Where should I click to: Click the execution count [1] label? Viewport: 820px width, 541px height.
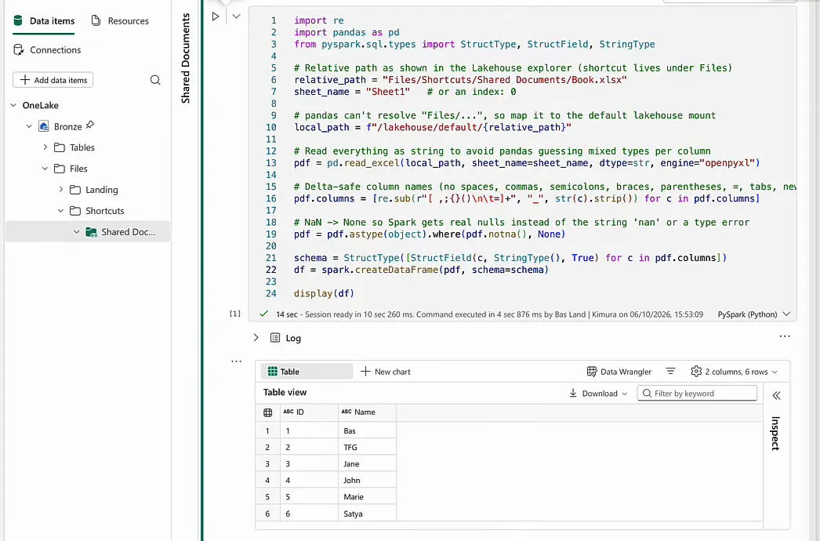click(x=235, y=314)
